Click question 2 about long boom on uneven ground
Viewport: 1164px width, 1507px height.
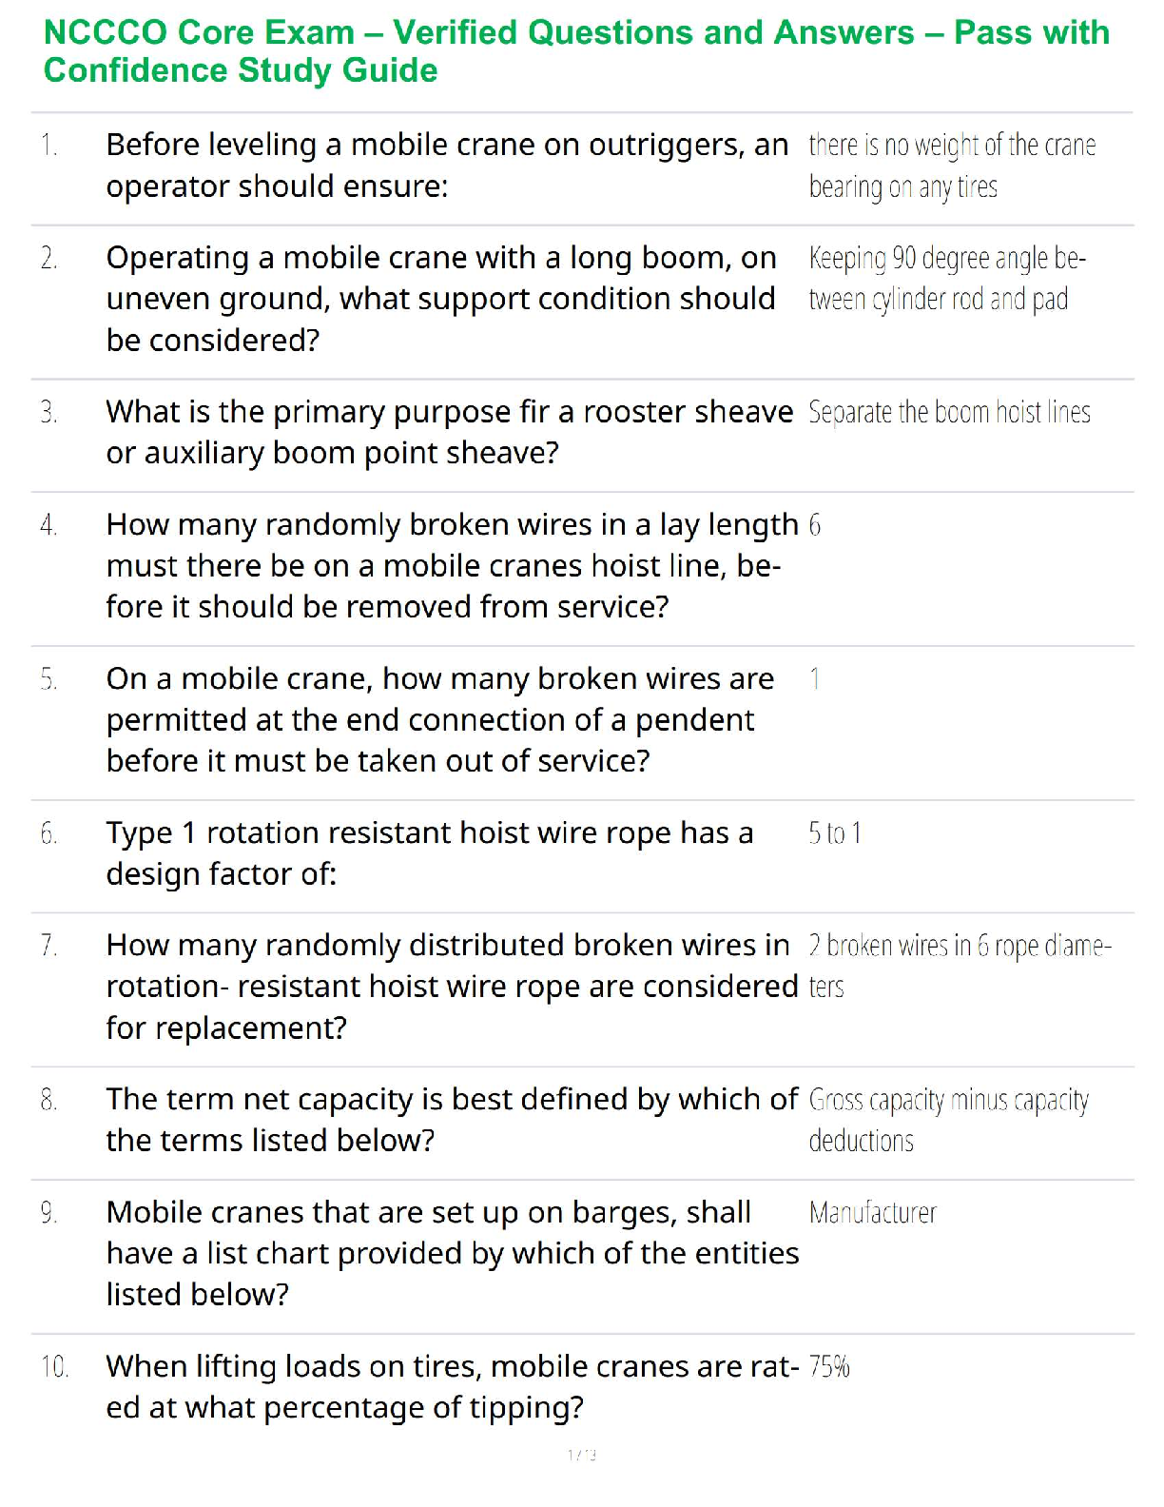point(441,299)
